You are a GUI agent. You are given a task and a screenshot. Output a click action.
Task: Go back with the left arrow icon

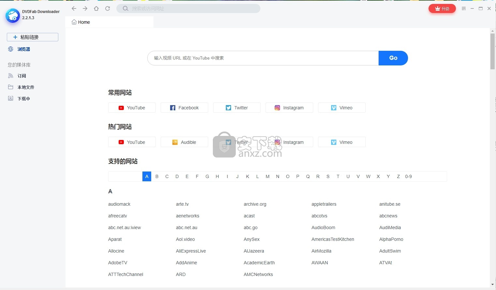74,8
